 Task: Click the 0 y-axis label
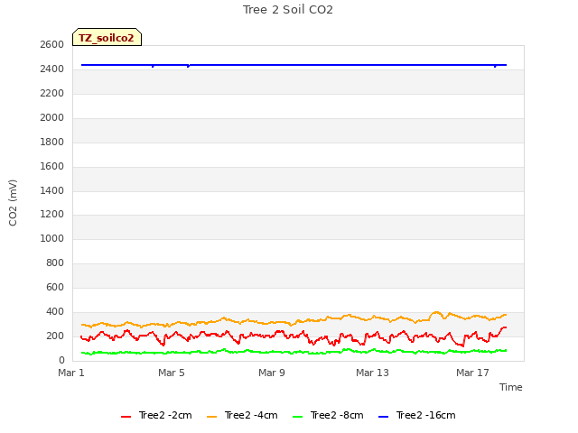tap(61, 360)
